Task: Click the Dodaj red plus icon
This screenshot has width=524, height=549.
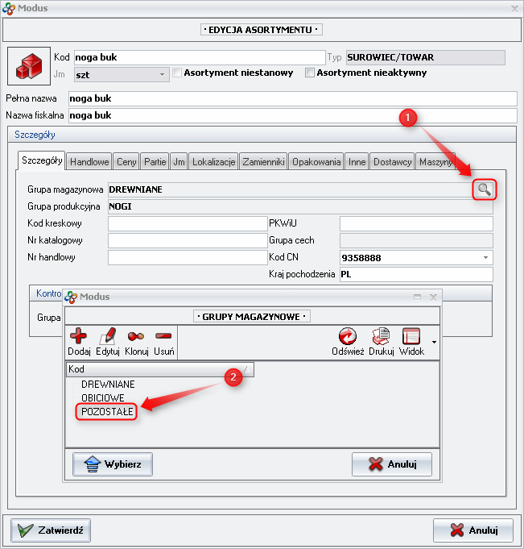Action: (x=79, y=336)
